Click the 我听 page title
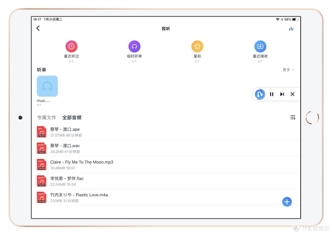Image resolution: width=332 pixels, height=235 pixels. tap(166, 29)
